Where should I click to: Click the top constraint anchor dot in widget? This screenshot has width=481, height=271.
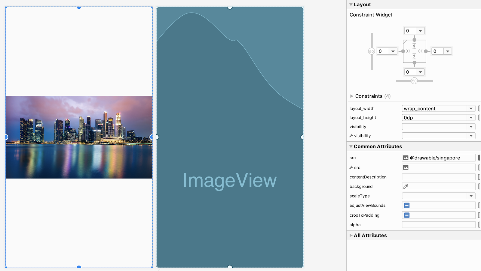(x=414, y=40)
